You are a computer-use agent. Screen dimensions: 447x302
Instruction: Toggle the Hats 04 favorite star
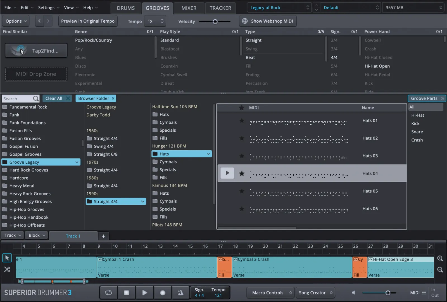pos(242,173)
